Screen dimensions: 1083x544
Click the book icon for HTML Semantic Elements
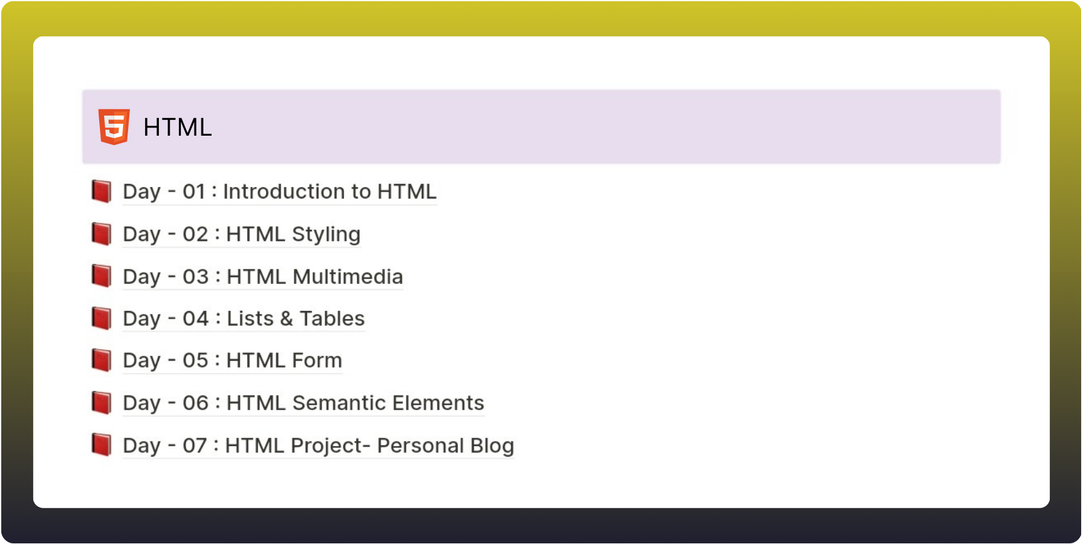pyautogui.click(x=102, y=403)
